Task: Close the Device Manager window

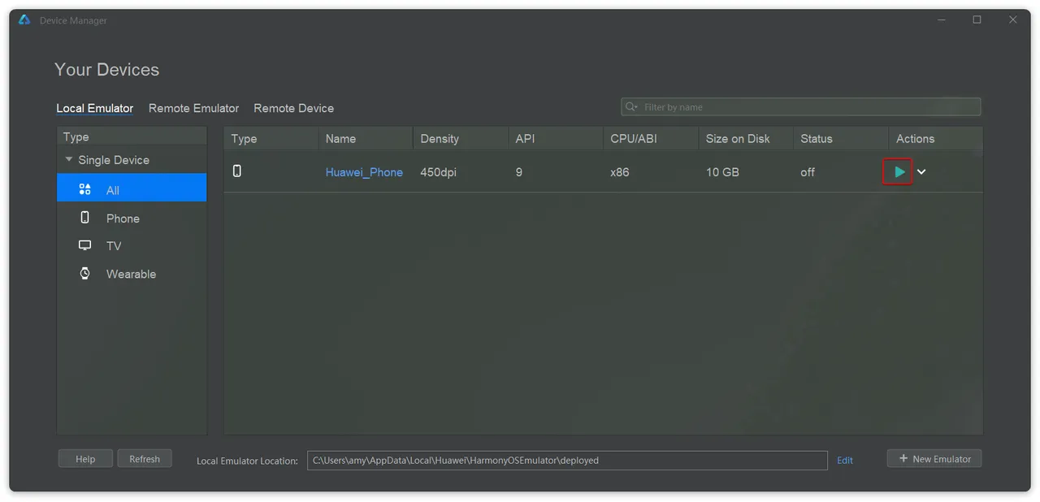Action: pos(1012,20)
